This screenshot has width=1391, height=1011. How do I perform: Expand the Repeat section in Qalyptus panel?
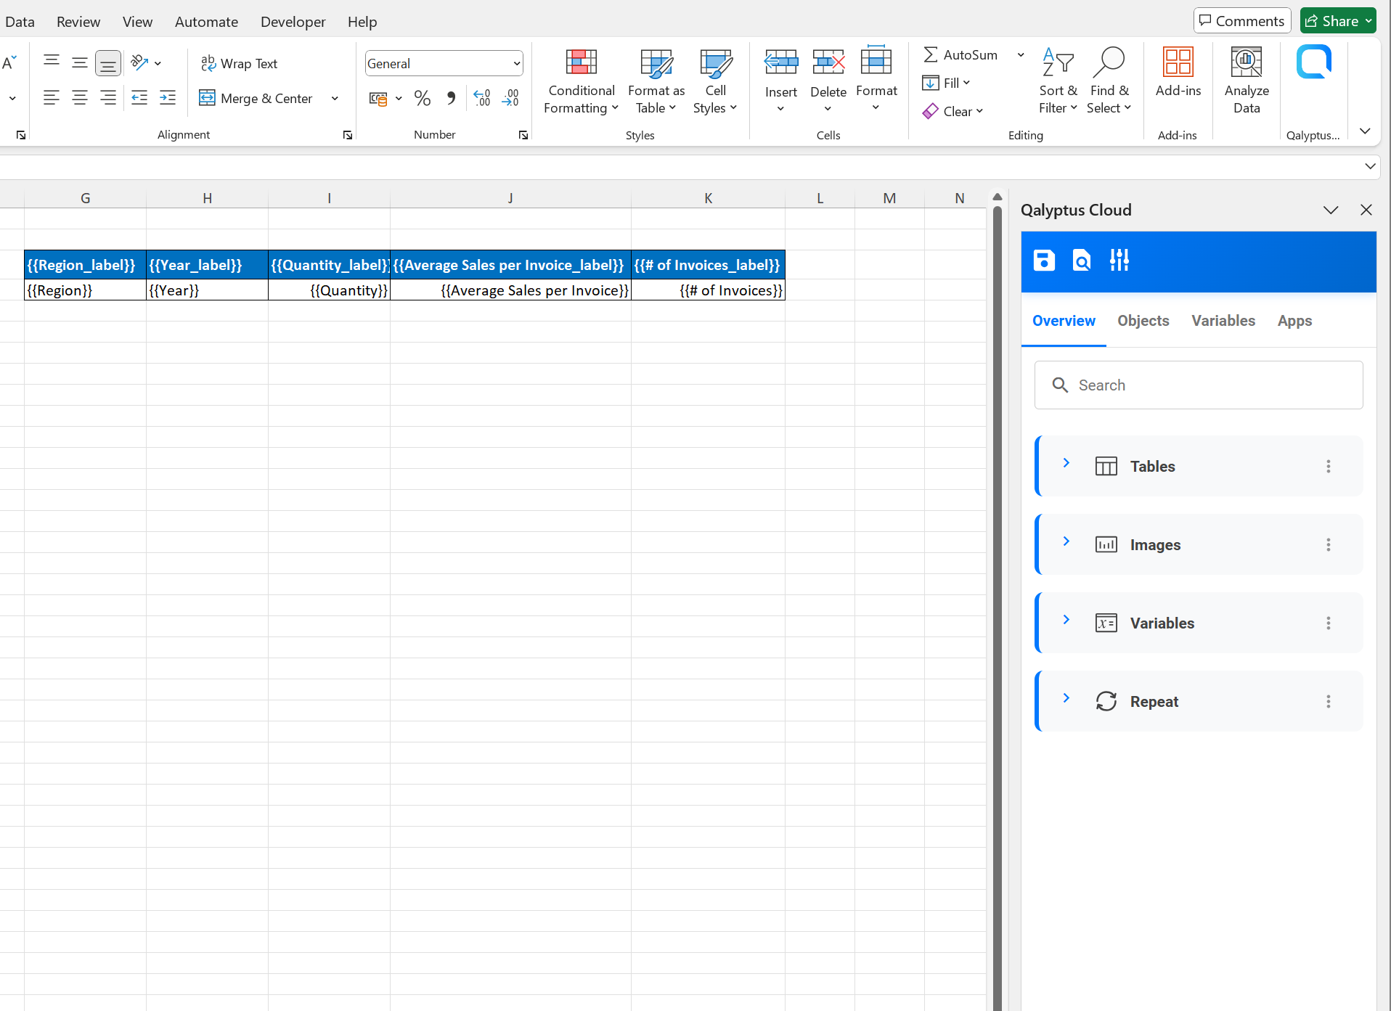(x=1066, y=698)
